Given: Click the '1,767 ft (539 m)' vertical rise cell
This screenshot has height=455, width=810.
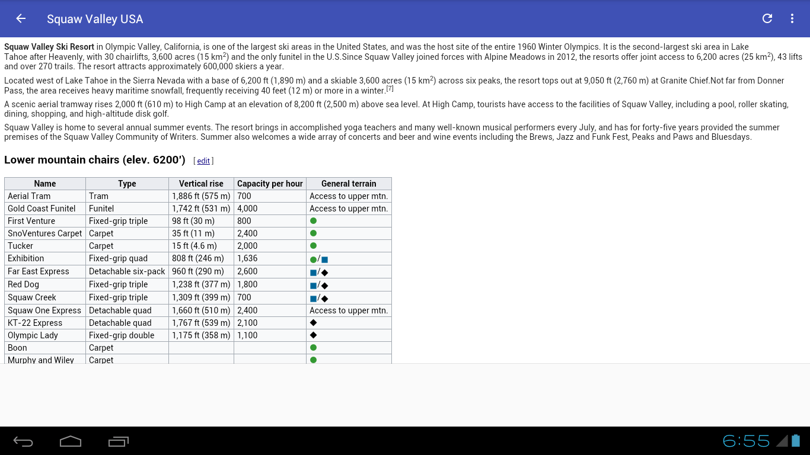Looking at the screenshot, I should click(x=201, y=323).
